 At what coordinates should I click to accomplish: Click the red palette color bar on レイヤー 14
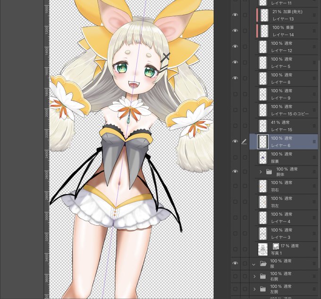(x=257, y=31)
